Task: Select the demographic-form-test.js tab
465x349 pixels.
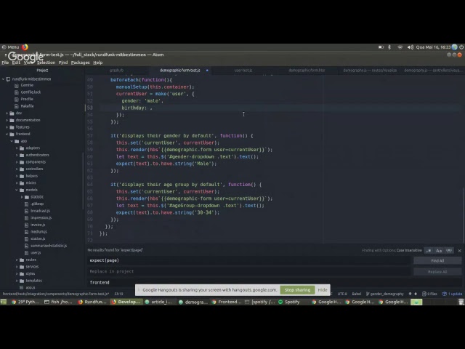Action: [179, 71]
